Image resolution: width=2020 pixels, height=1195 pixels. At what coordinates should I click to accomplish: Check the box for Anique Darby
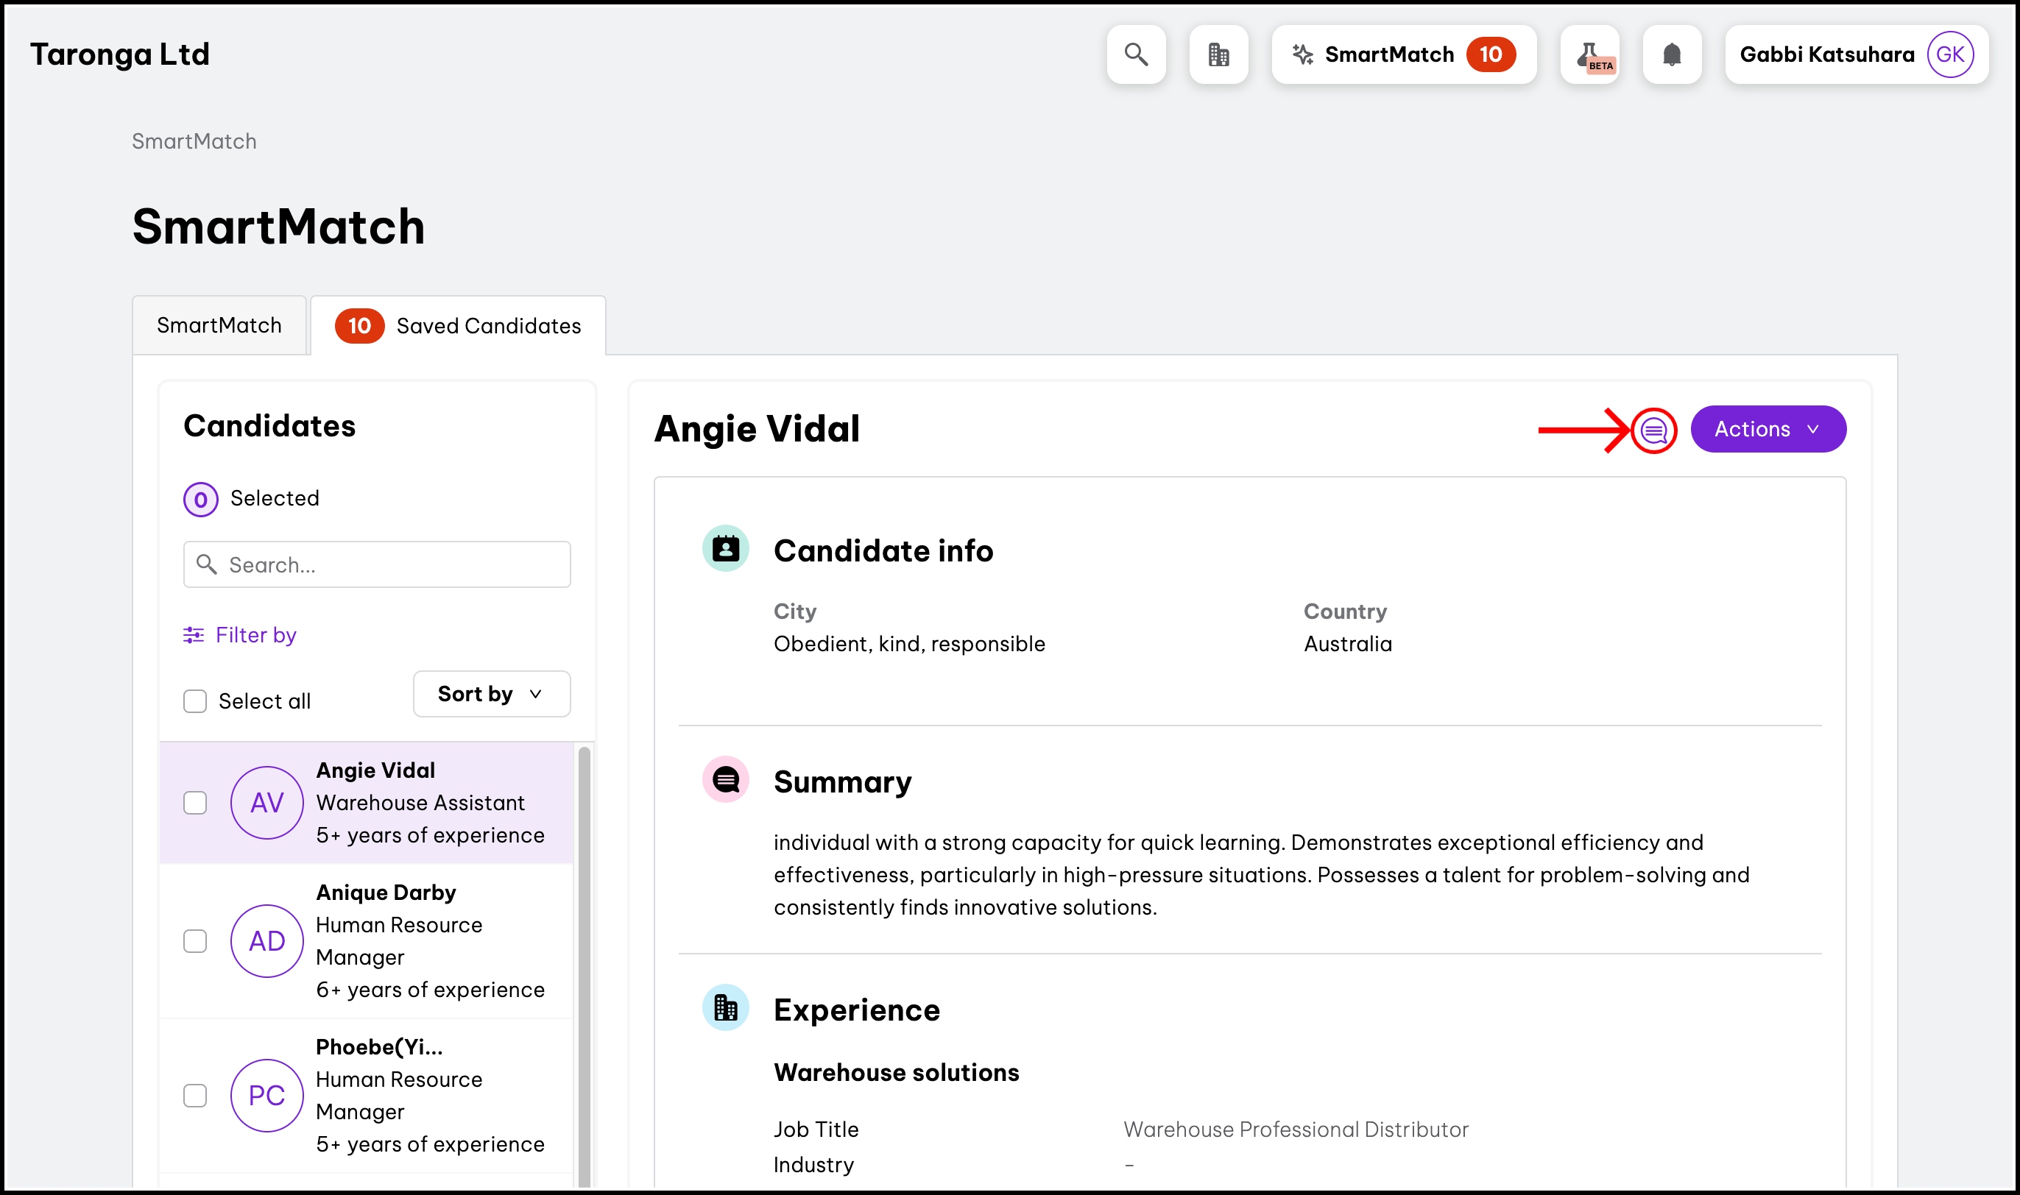tap(195, 941)
